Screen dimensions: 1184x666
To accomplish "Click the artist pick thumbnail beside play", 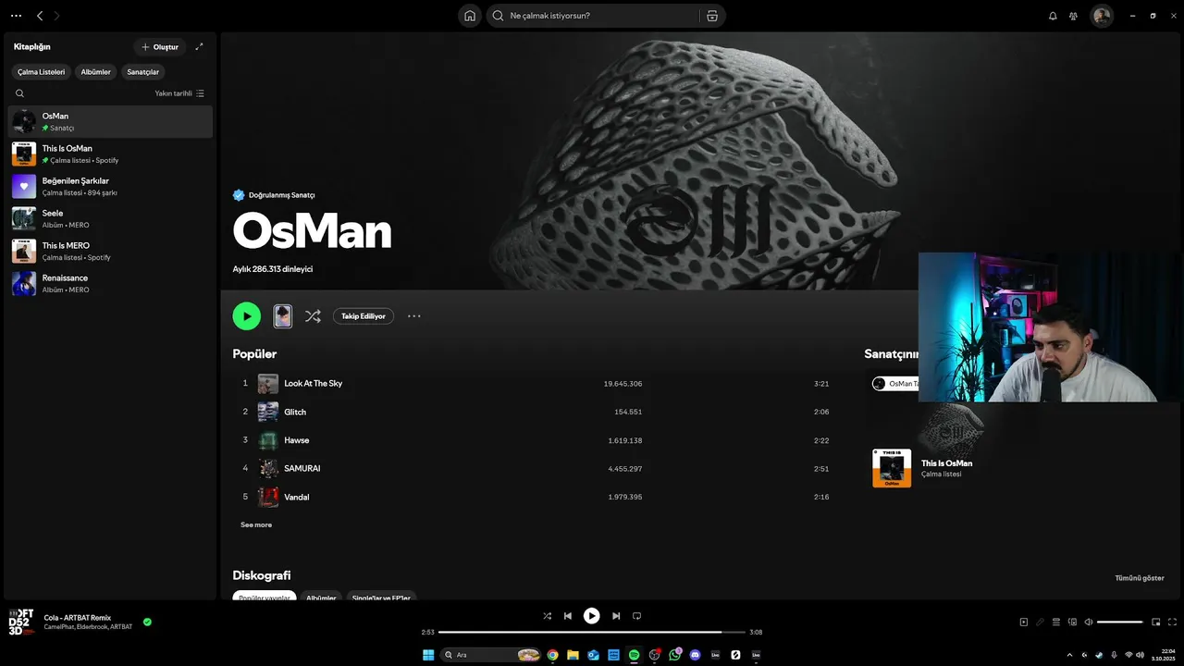I will (283, 316).
